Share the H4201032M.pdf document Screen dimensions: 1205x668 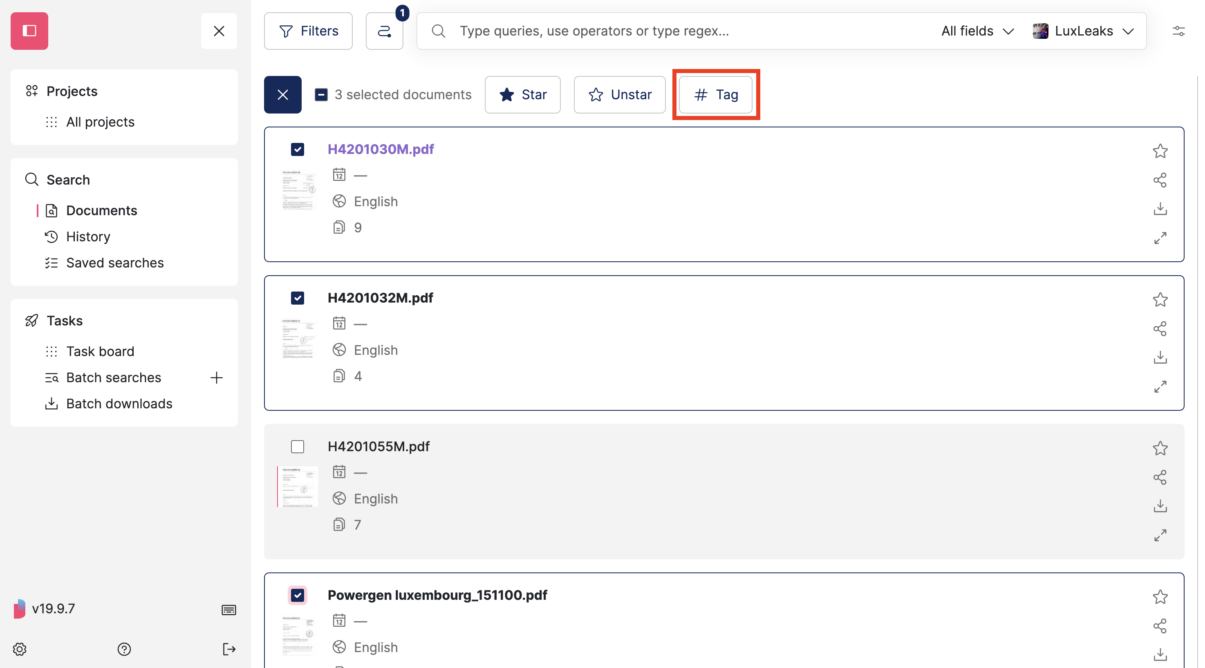click(1160, 328)
